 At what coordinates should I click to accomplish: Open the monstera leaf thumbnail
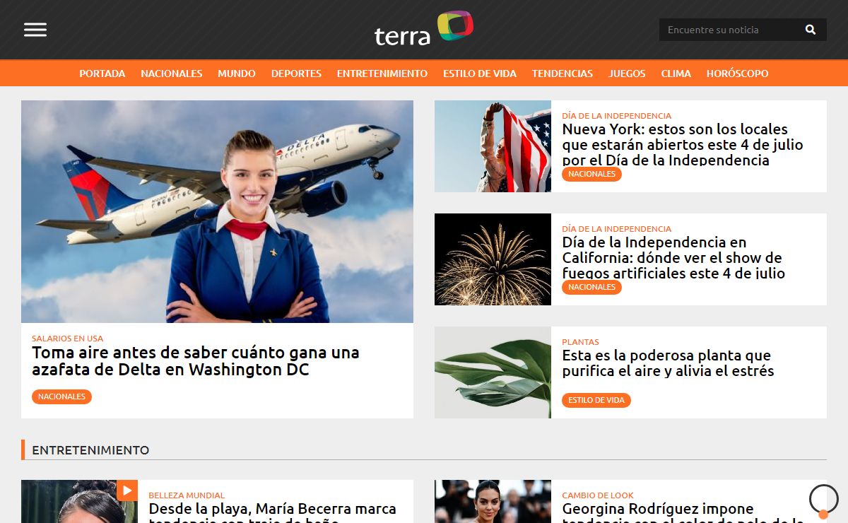tap(493, 372)
